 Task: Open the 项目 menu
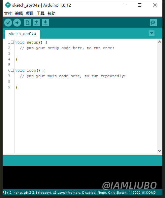30,13
